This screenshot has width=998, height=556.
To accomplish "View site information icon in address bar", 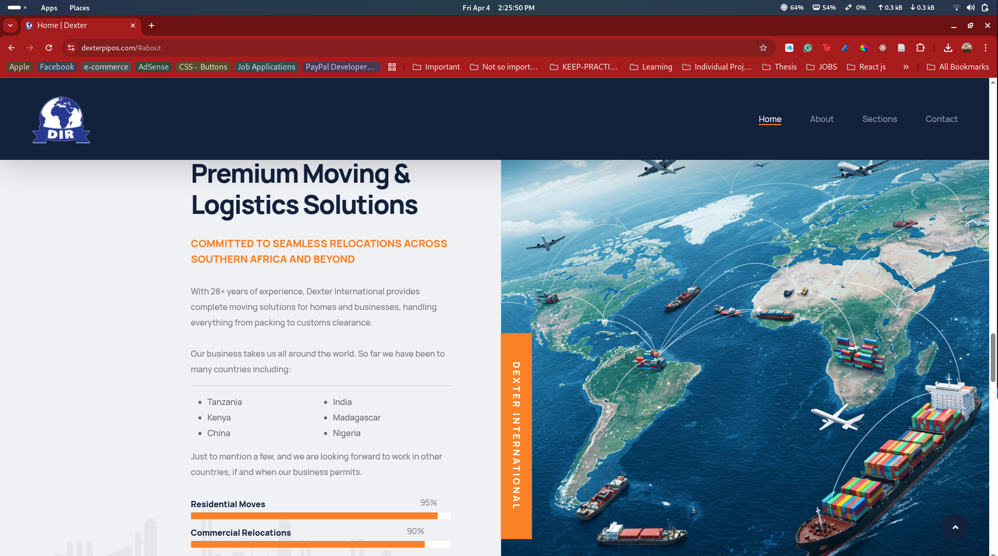I will 71,48.
